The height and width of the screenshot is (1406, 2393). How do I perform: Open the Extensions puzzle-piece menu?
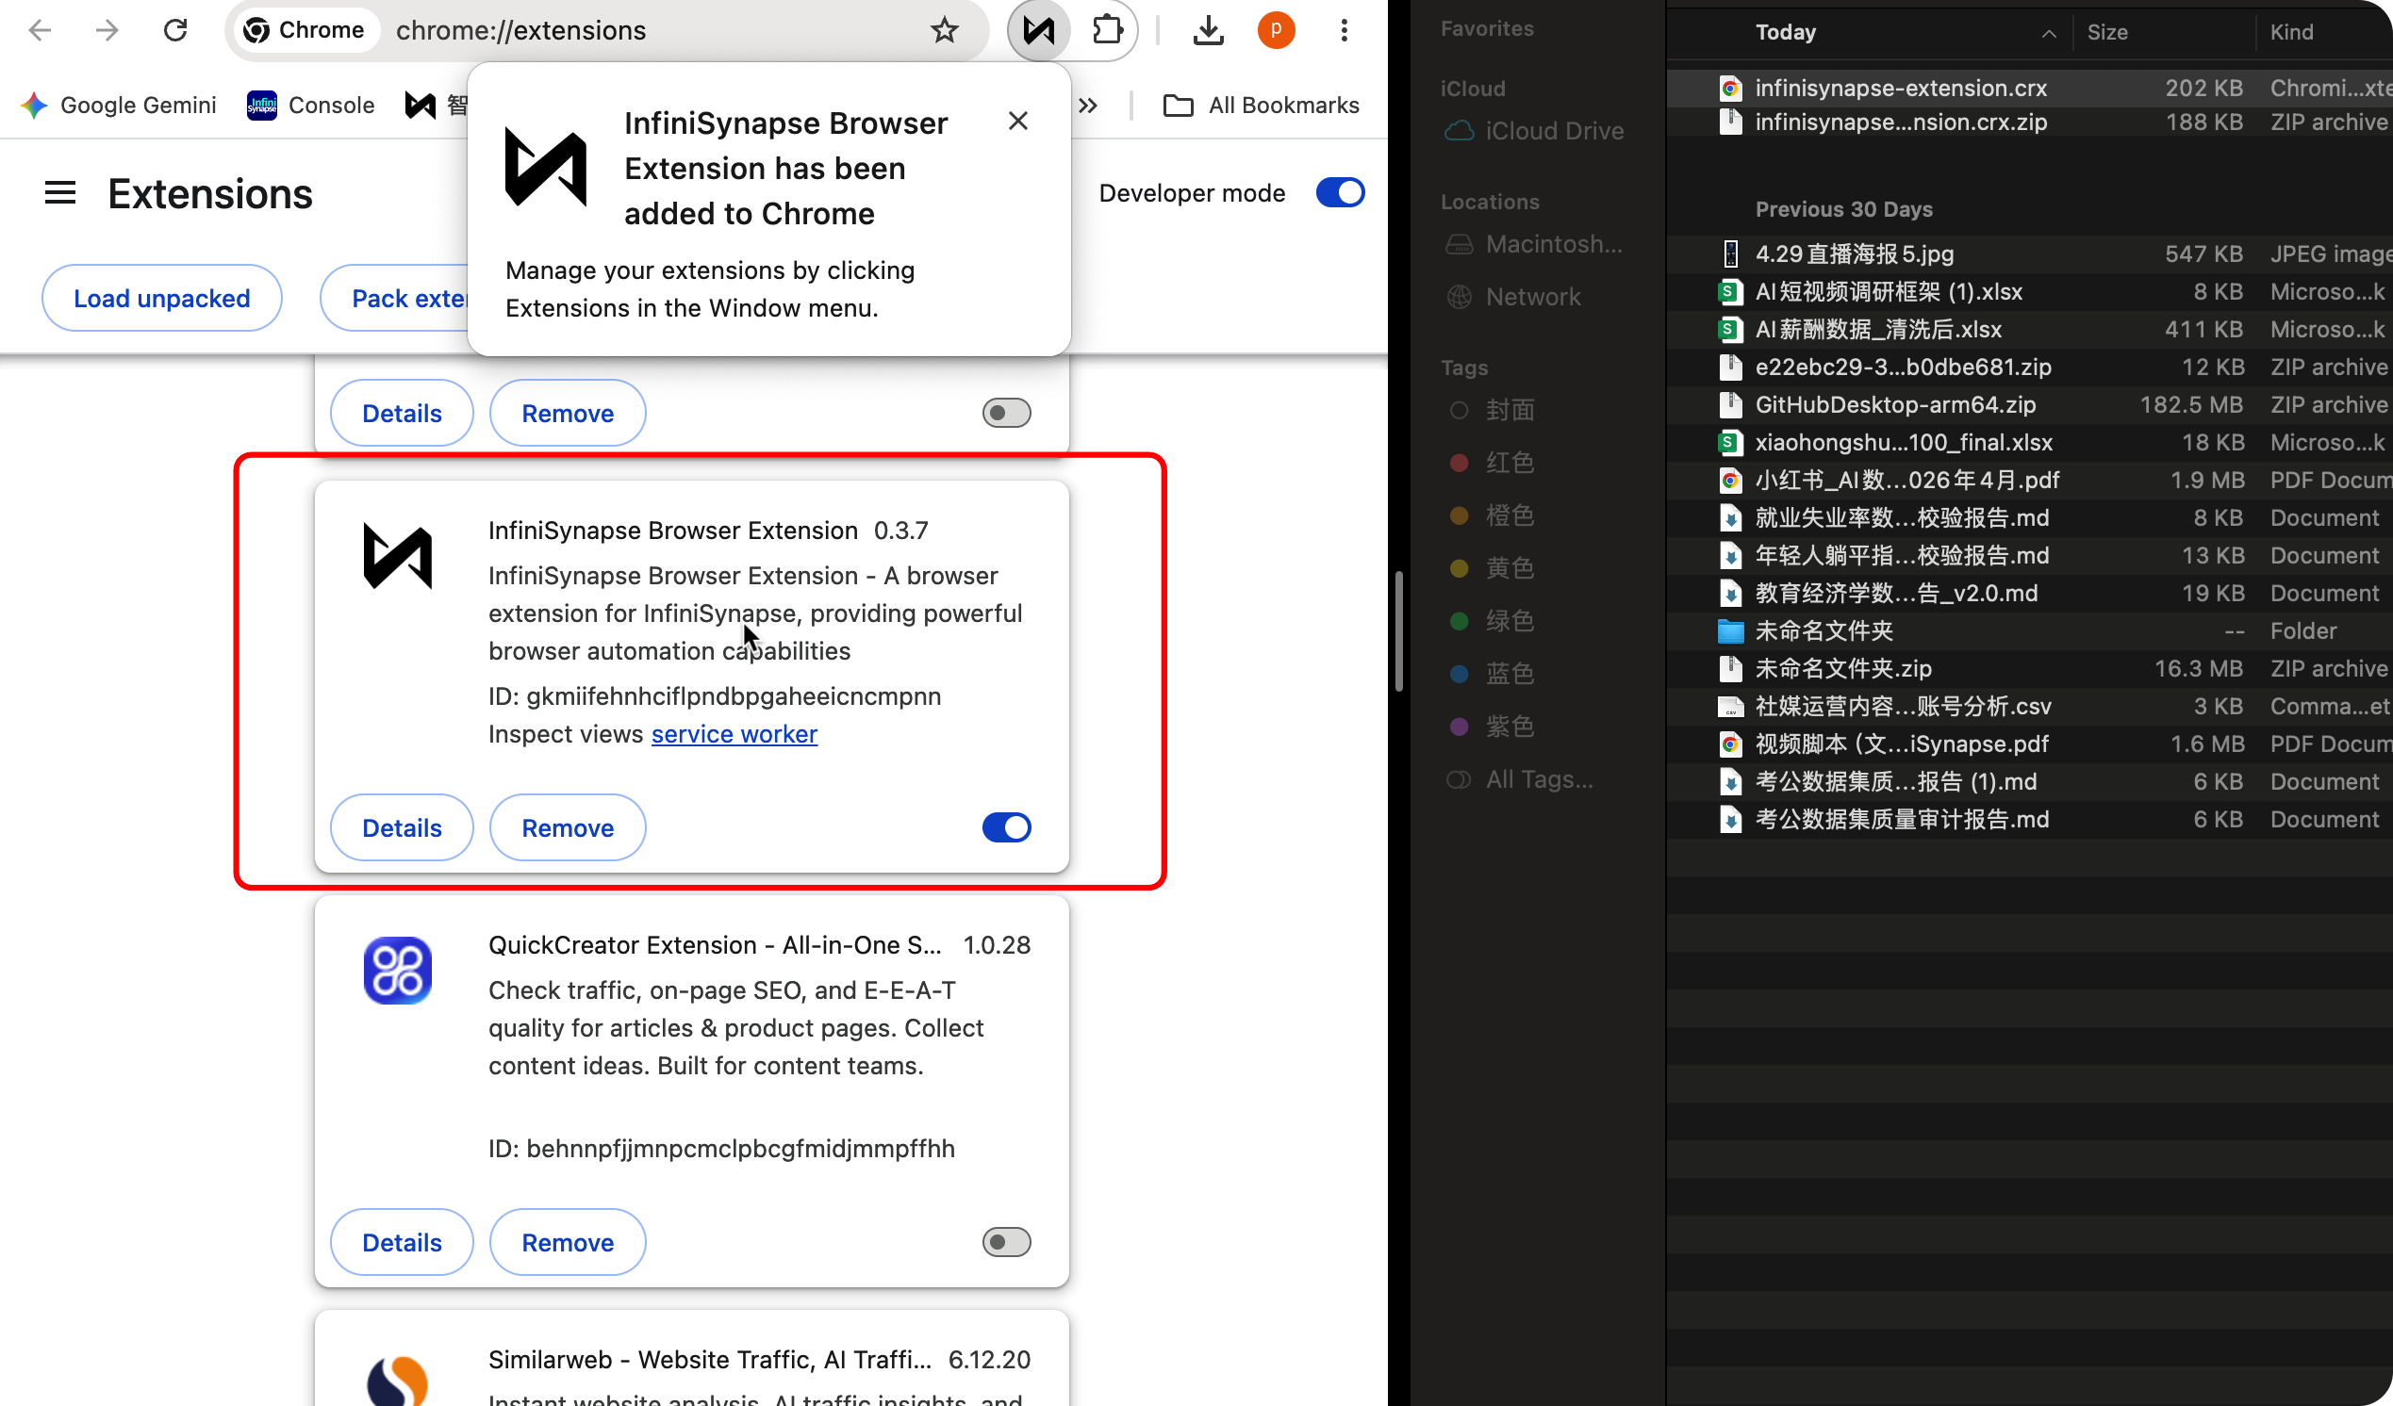(x=1107, y=30)
